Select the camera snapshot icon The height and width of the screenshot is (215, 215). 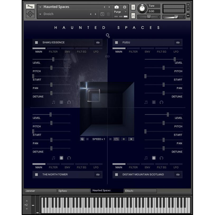[x=116, y=7]
